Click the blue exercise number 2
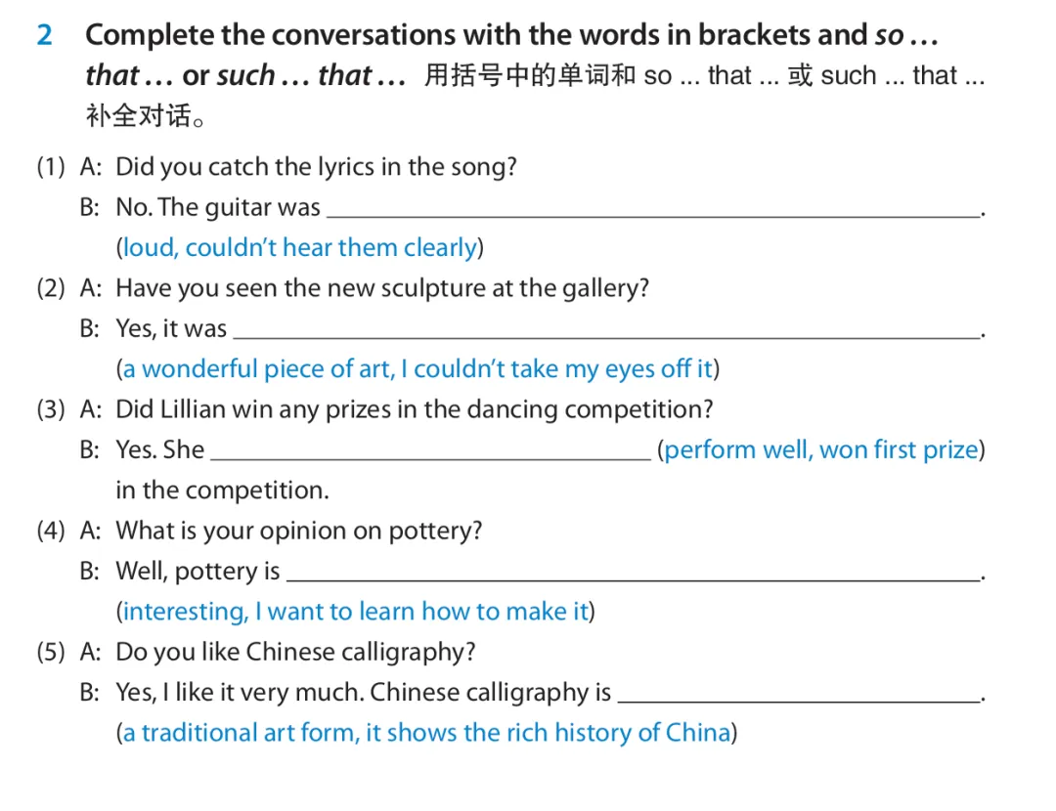The width and height of the screenshot is (1056, 811). point(44,36)
